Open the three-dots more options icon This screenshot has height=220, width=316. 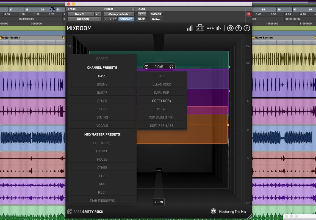(210, 28)
